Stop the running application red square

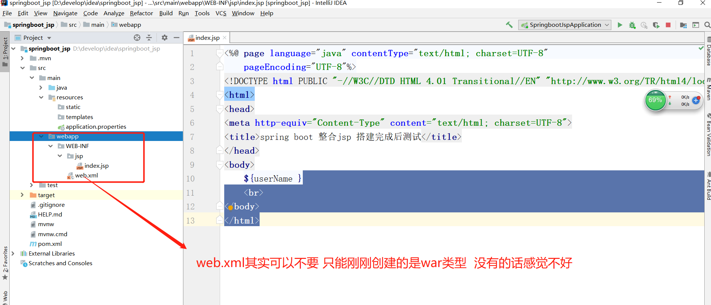coord(668,25)
